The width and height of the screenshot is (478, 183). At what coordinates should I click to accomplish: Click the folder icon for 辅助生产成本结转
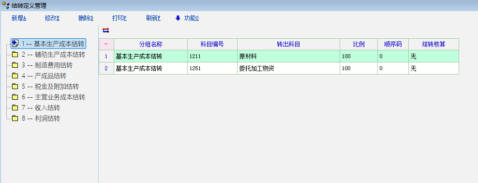15,55
